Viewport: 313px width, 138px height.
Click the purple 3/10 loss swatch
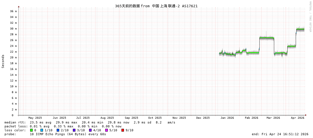(74, 130)
